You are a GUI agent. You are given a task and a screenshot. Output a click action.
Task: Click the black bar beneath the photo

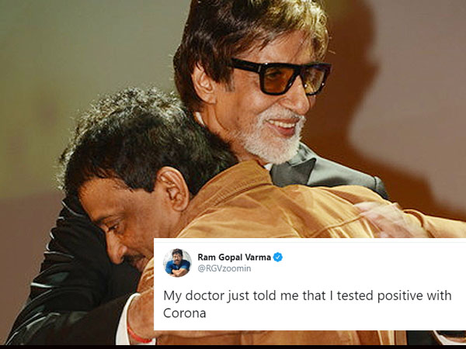point(233,347)
